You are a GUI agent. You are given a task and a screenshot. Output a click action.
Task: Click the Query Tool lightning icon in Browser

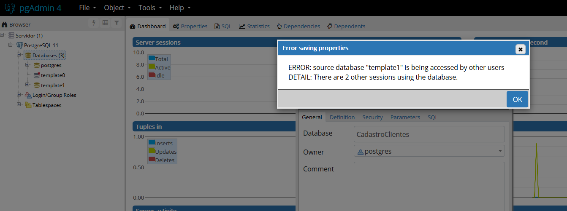click(x=95, y=23)
